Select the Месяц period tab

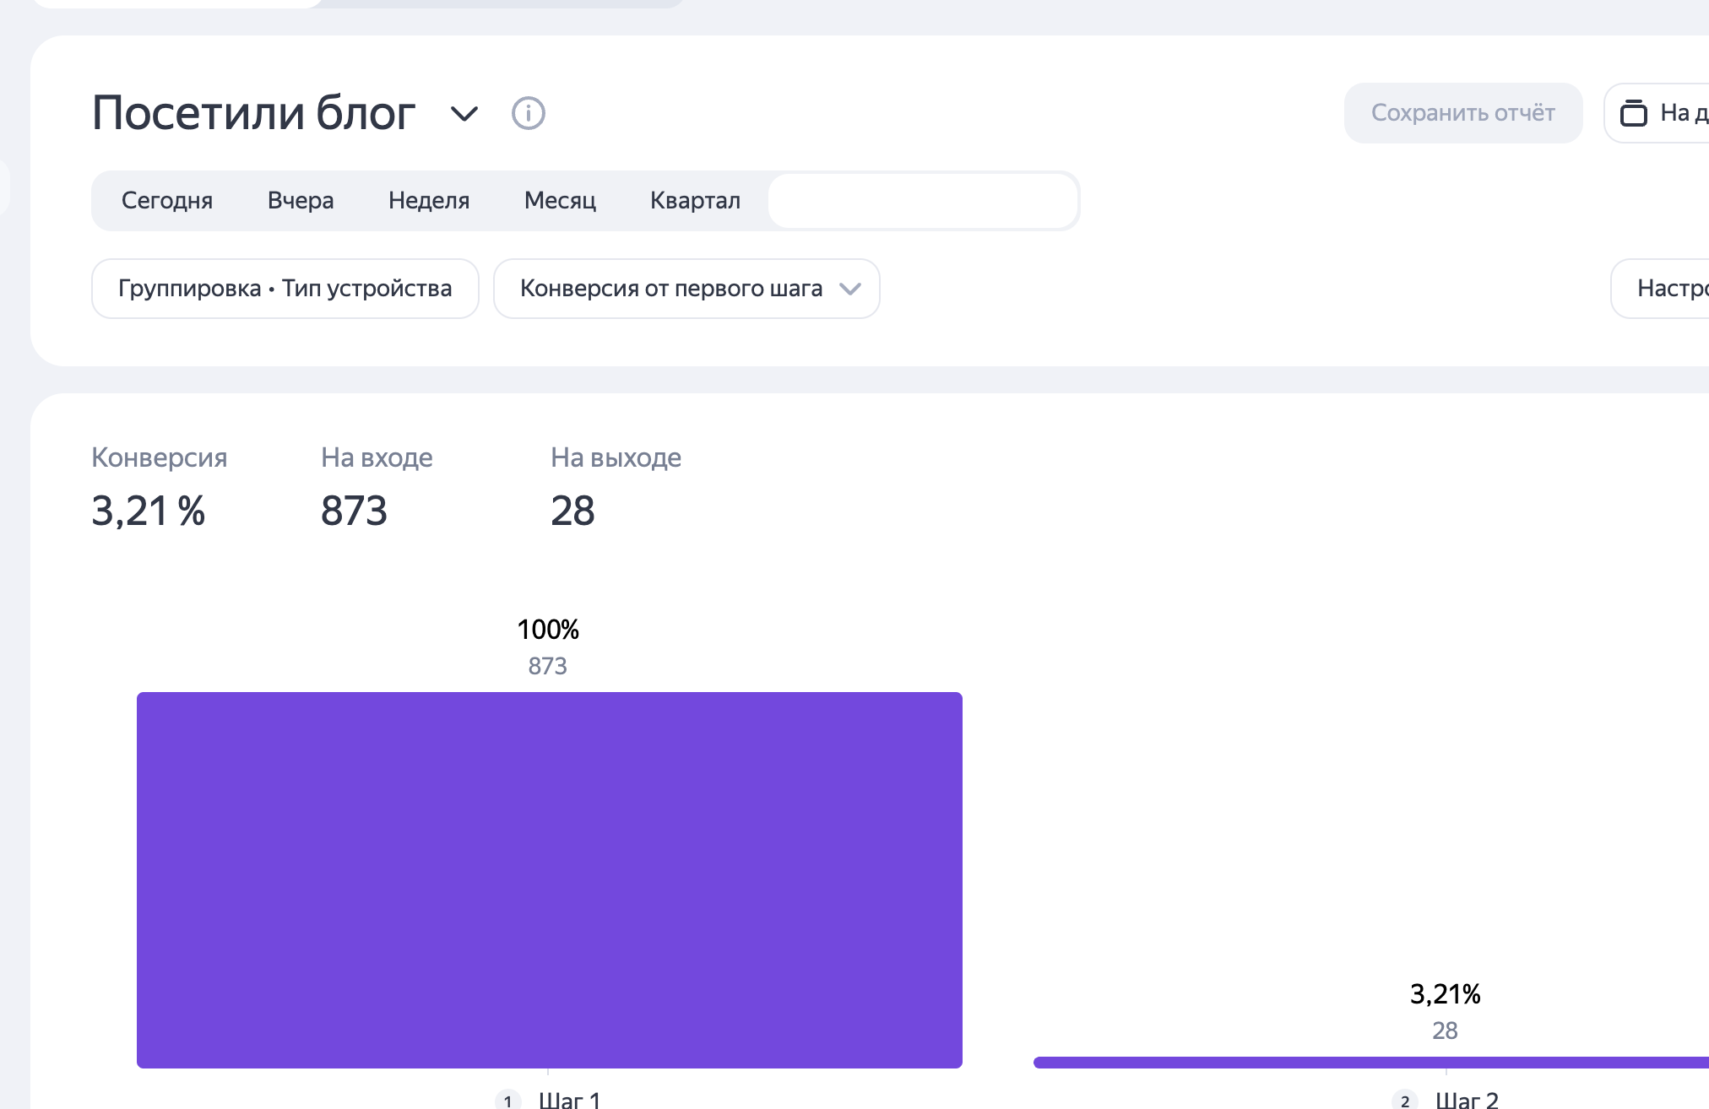point(560,201)
